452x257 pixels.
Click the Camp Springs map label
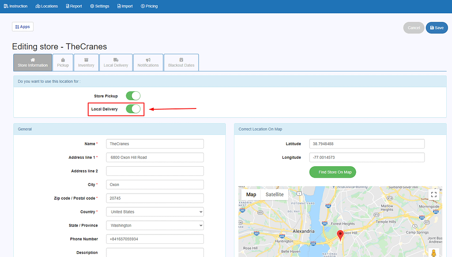pos(417,232)
